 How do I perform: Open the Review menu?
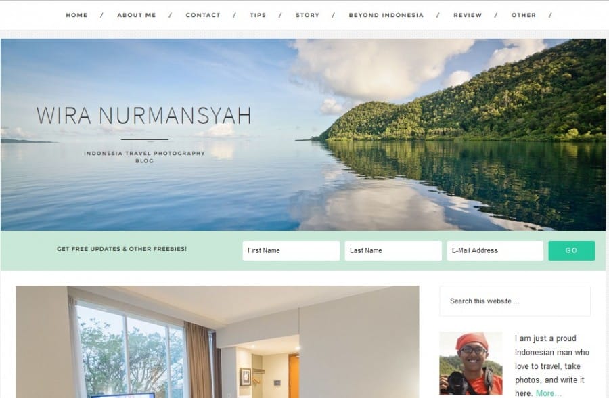tap(468, 15)
